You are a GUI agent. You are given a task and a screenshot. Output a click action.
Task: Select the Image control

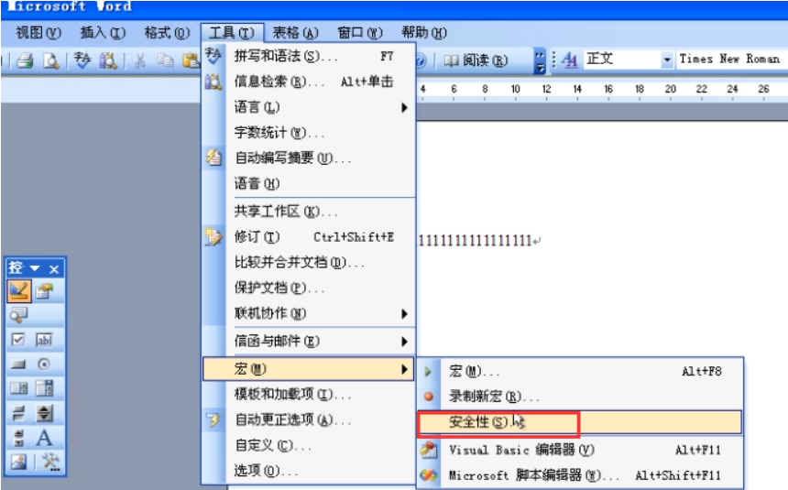[18, 462]
